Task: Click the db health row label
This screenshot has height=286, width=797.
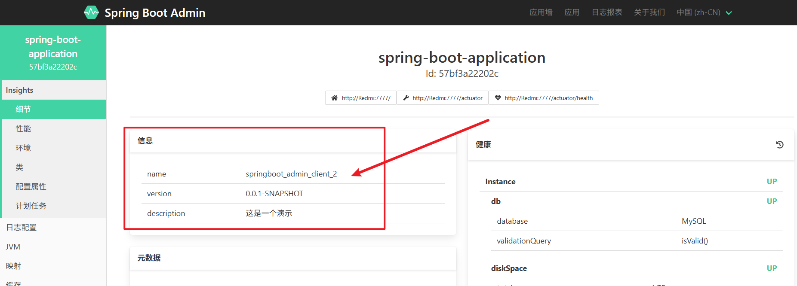Action: pyautogui.click(x=496, y=201)
